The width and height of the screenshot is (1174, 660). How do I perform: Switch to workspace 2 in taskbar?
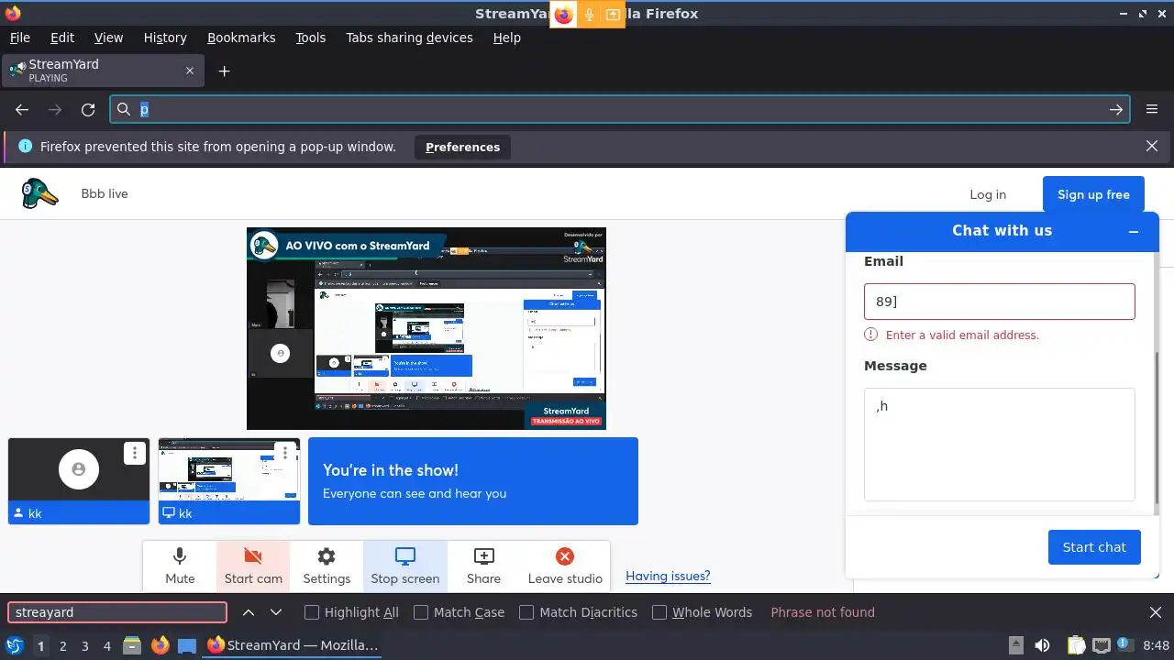click(x=62, y=645)
